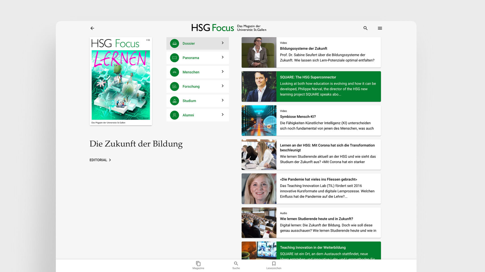Screen dimensions: 485x272
Task: Click text 'Das Teaching Innovation Lab (TIL) fördert seit 2016'
Action: [321, 186]
